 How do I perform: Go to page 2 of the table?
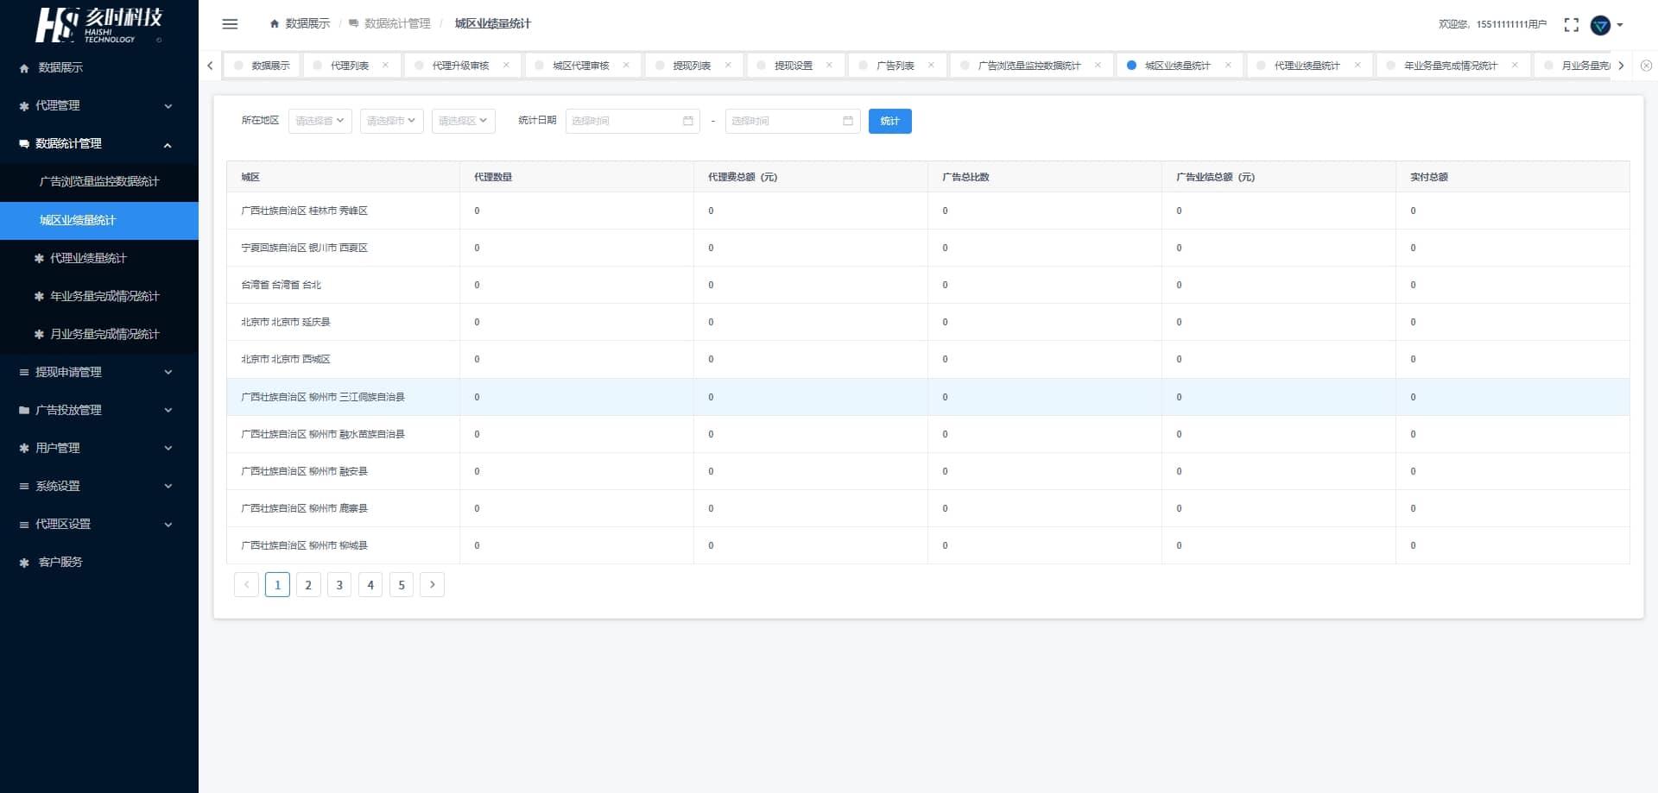point(308,585)
